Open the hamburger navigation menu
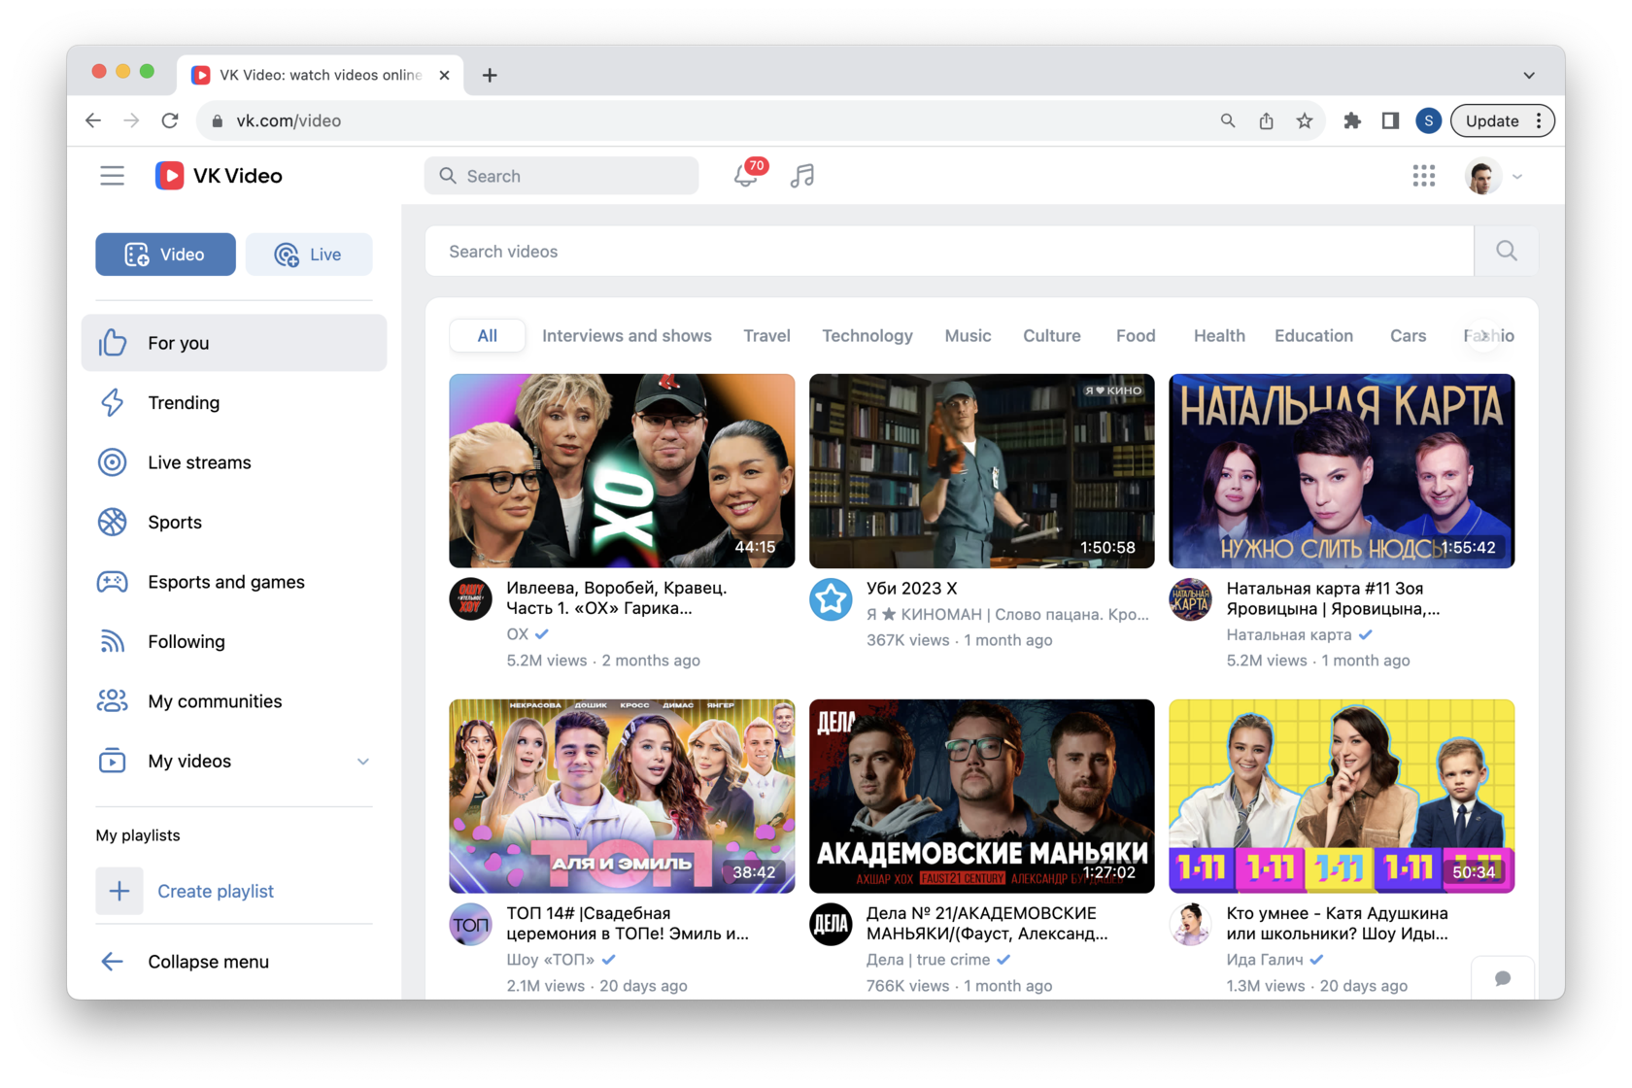1632x1088 pixels. click(x=112, y=175)
